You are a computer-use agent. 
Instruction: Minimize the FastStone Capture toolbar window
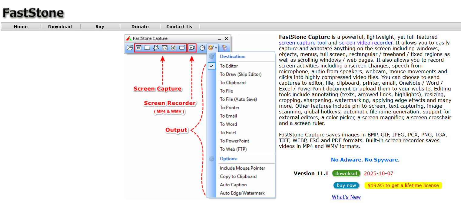[220, 39]
